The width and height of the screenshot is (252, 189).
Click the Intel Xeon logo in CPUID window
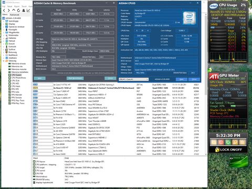coord(189,18)
